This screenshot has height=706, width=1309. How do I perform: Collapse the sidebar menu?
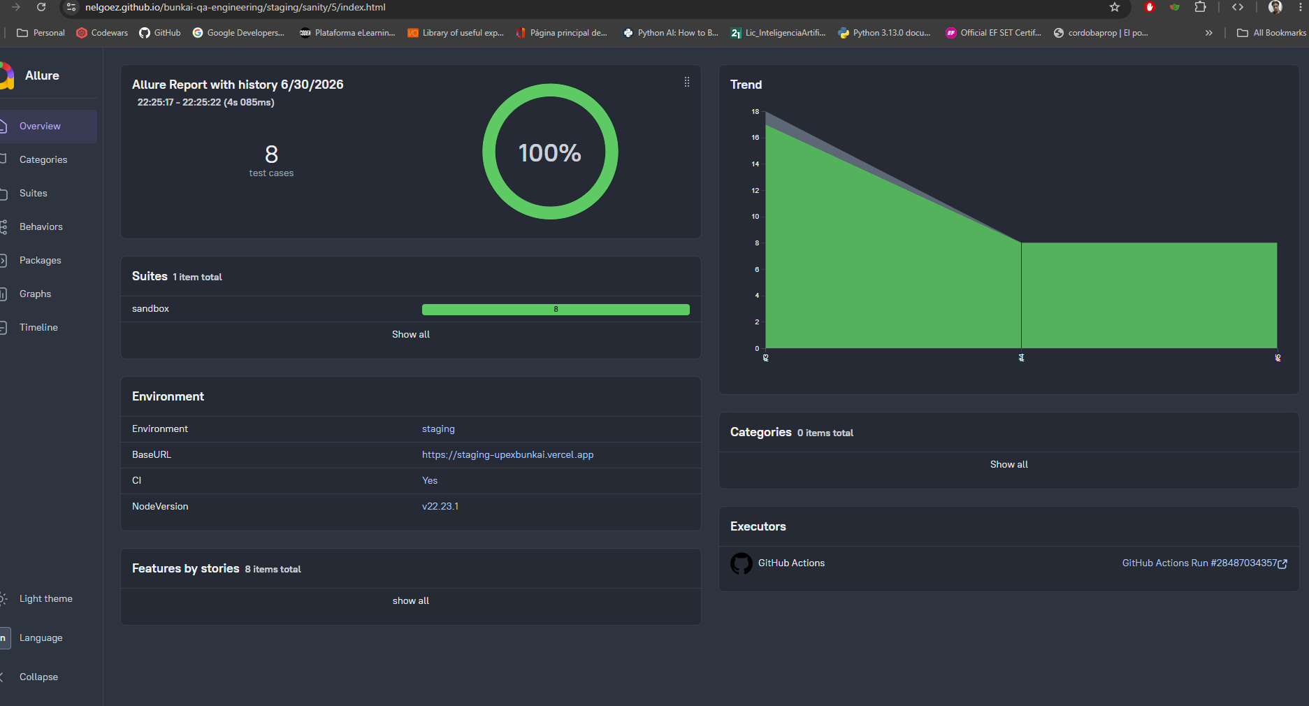coord(38,677)
